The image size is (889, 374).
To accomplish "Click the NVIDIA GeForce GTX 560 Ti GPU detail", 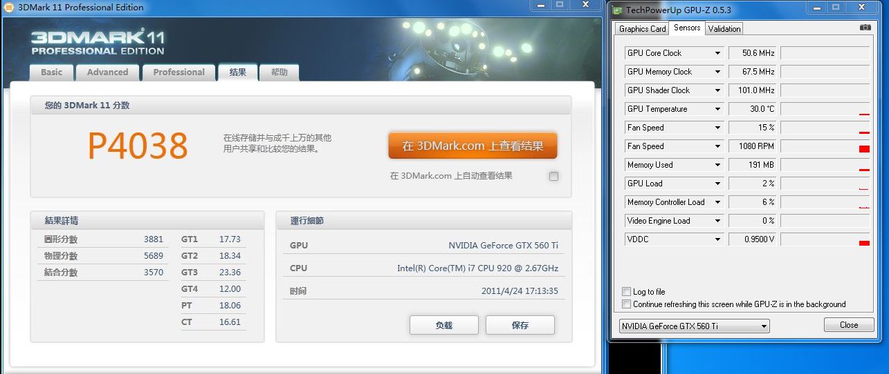I will click(x=503, y=246).
